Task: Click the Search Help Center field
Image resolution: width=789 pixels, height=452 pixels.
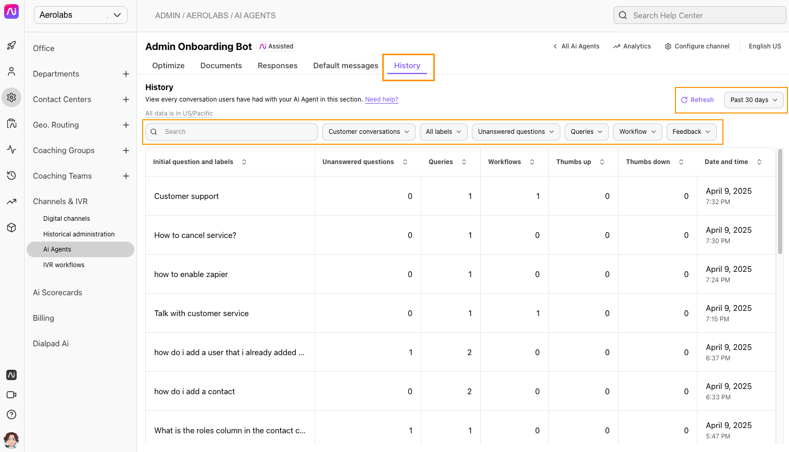Action: [x=699, y=15]
